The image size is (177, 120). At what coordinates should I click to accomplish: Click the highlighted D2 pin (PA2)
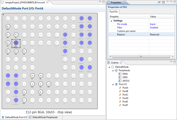[x=16, y=43]
